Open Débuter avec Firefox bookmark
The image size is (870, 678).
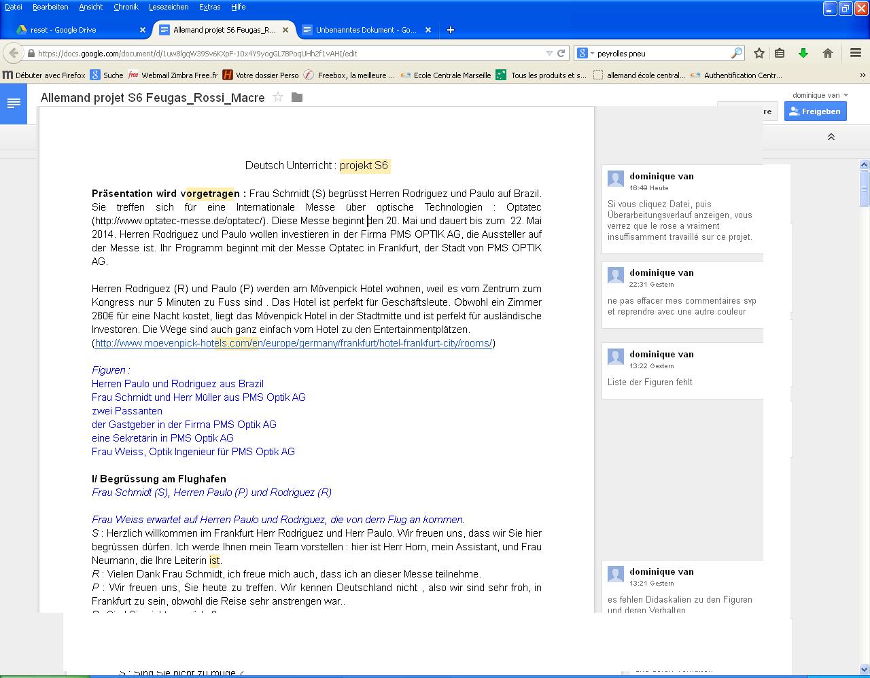43,75
